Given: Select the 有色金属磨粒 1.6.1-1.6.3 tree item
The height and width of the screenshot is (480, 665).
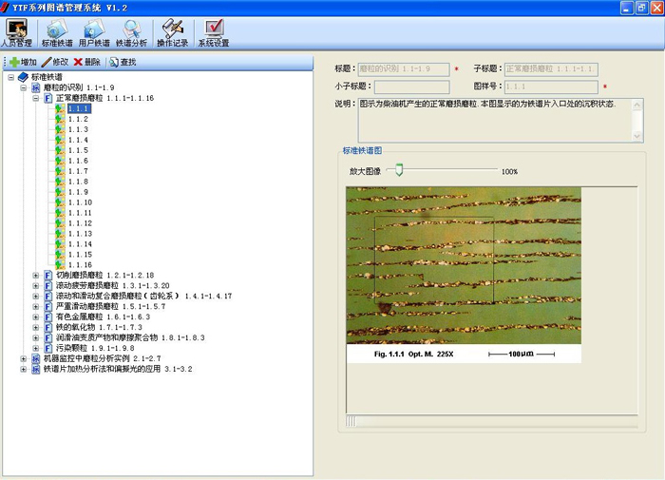Looking at the screenshot, I should 97,317.
